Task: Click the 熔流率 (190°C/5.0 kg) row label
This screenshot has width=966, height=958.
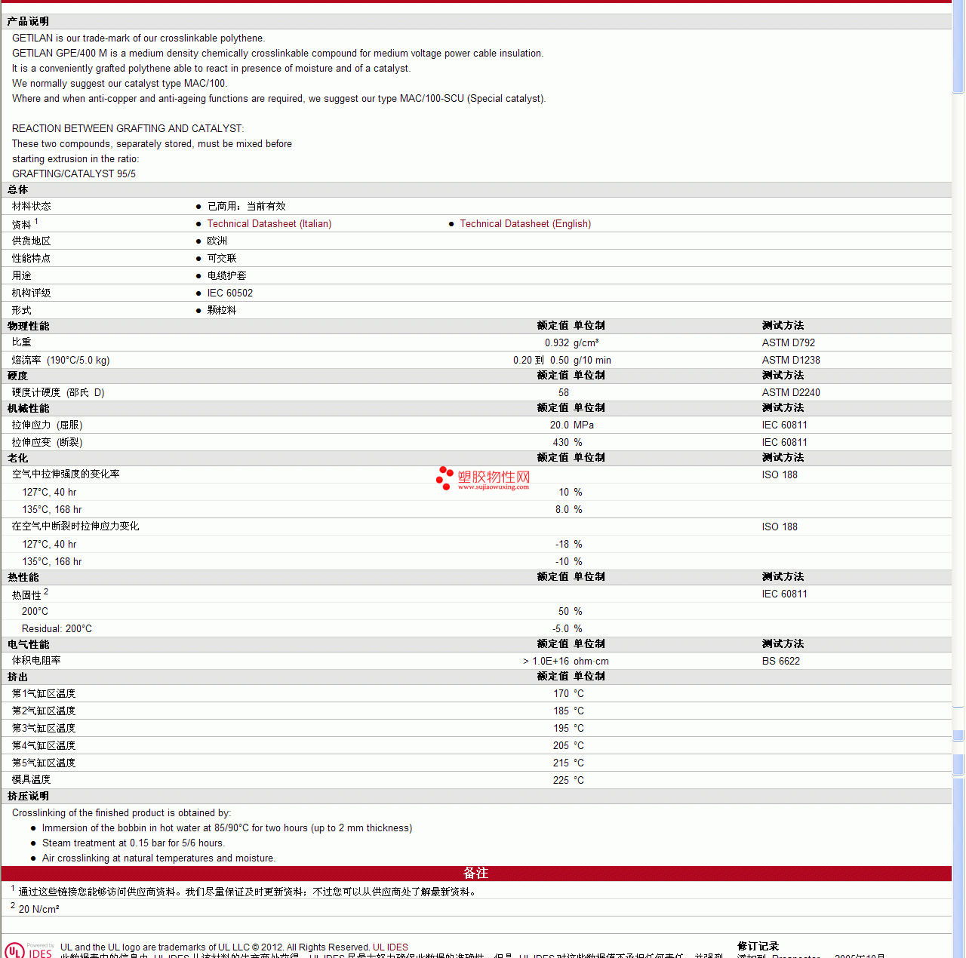Action: click(60, 361)
